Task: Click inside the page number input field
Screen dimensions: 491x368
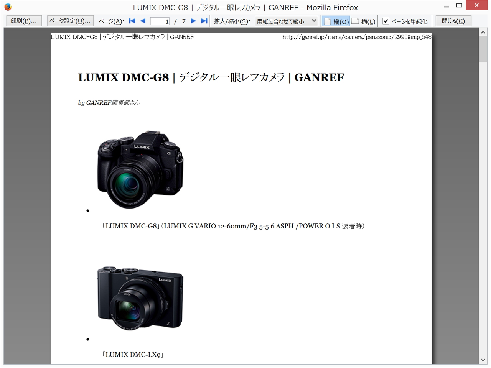Action: [160, 21]
